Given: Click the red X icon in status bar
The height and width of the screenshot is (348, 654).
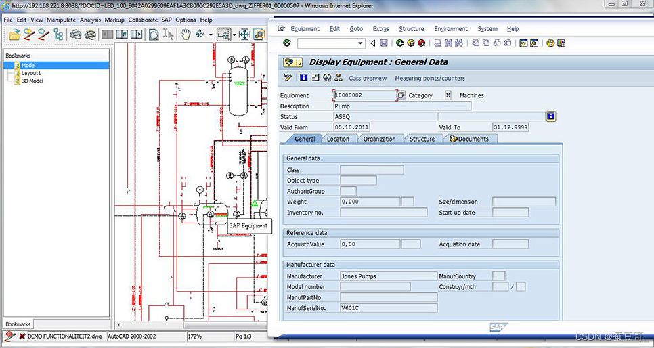Looking at the screenshot, I should click(22, 336).
